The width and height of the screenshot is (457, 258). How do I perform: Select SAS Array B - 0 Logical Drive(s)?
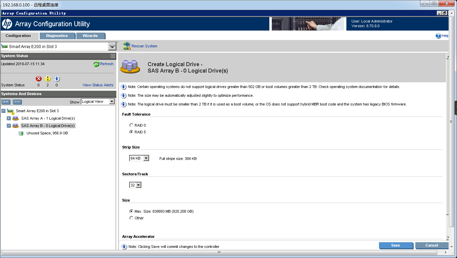click(x=48, y=126)
